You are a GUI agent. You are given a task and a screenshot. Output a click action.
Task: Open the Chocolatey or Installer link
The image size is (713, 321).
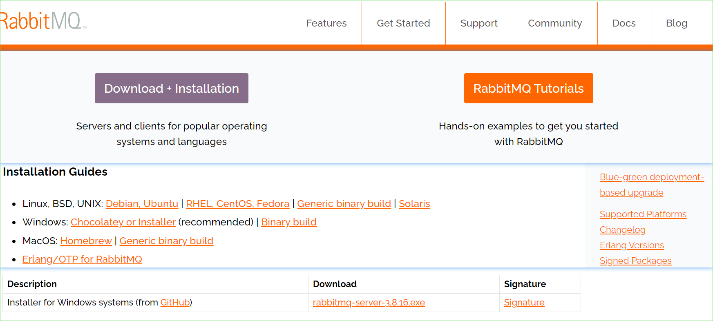pyautogui.click(x=123, y=222)
